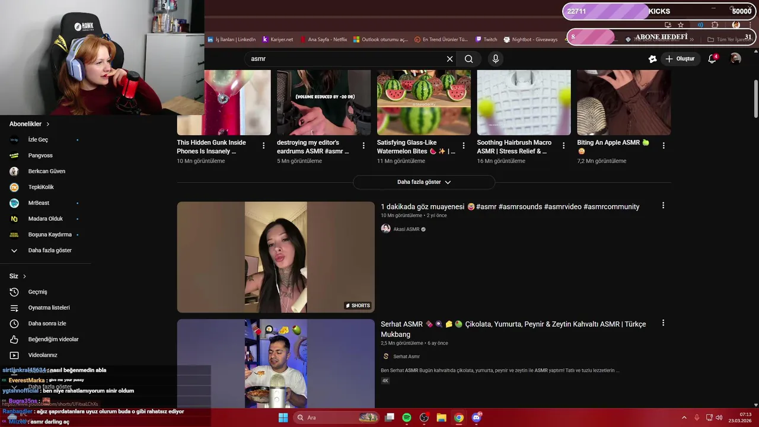The width and height of the screenshot is (759, 427).
Task: Open the Abonelikler section chevron
Action: click(x=48, y=124)
